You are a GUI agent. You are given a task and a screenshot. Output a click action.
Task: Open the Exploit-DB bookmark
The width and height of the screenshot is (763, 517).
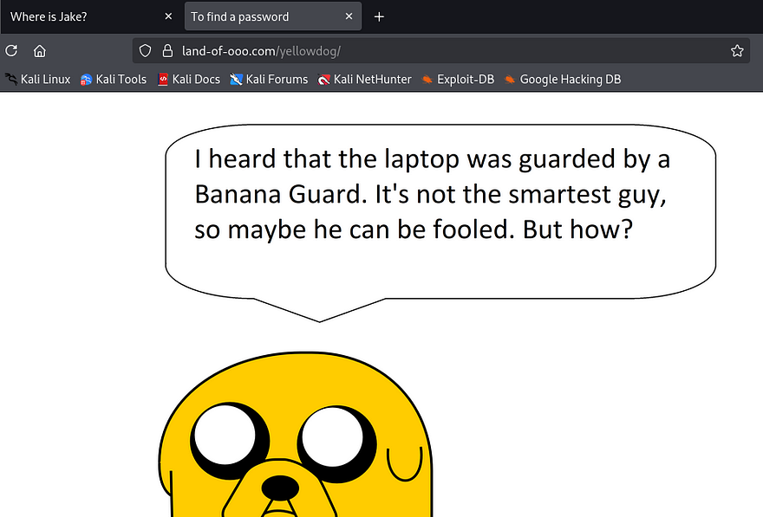pos(458,80)
